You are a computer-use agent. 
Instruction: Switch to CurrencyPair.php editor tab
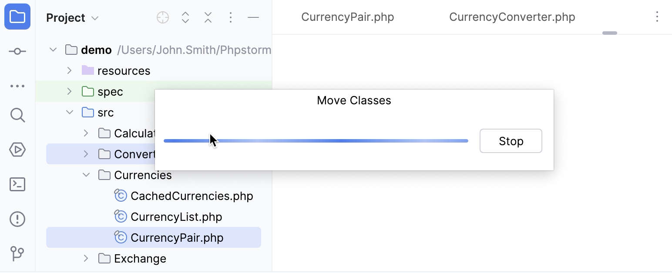pyautogui.click(x=347, y=17)
